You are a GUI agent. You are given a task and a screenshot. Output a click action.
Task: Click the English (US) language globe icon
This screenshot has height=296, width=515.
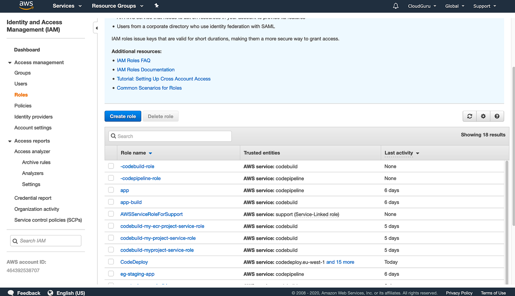[x=50, y=293]
